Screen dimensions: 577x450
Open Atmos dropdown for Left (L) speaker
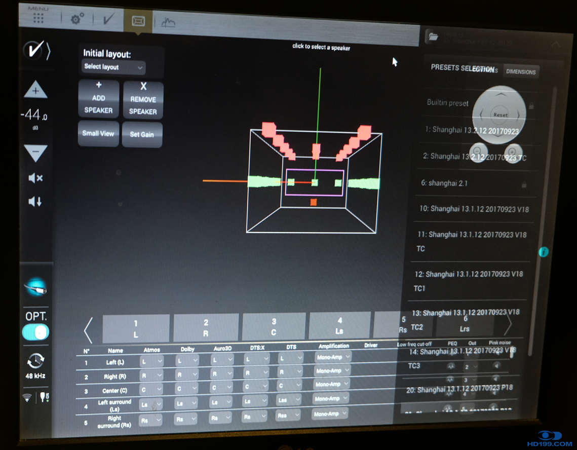151,361
